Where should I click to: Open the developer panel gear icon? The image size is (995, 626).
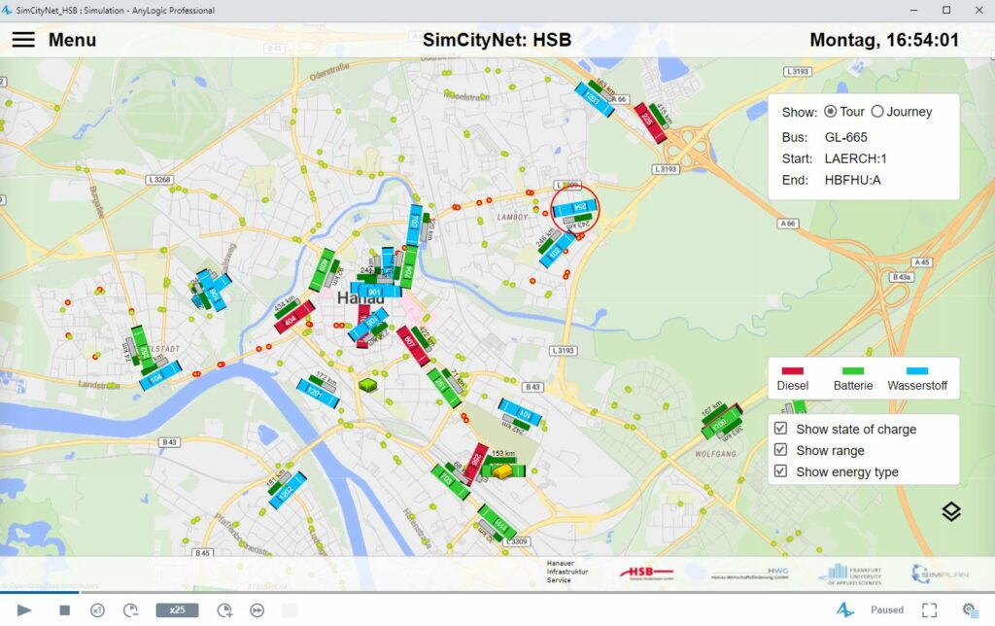tap(969, 609)
